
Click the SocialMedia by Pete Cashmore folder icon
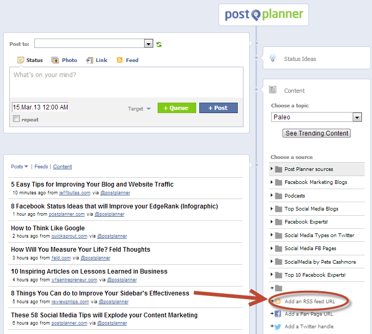point(278,262)
